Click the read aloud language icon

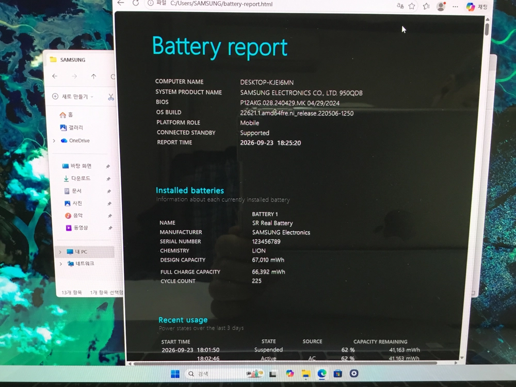tap(400, 6)
